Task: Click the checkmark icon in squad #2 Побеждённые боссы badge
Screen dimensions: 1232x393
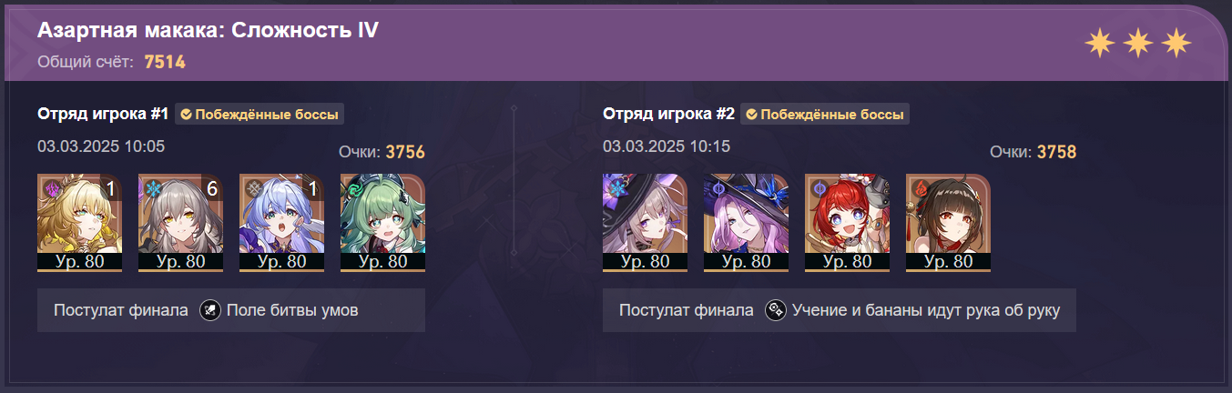Action: (751, 115)
